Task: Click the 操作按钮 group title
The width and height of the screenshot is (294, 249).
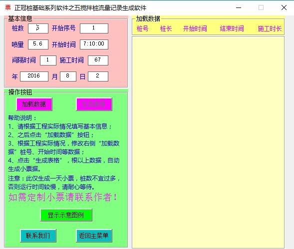Action: coord(20,92)
